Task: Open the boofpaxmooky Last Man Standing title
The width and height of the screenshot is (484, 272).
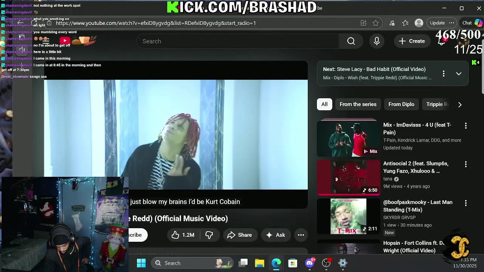Action: pos(418,206)
